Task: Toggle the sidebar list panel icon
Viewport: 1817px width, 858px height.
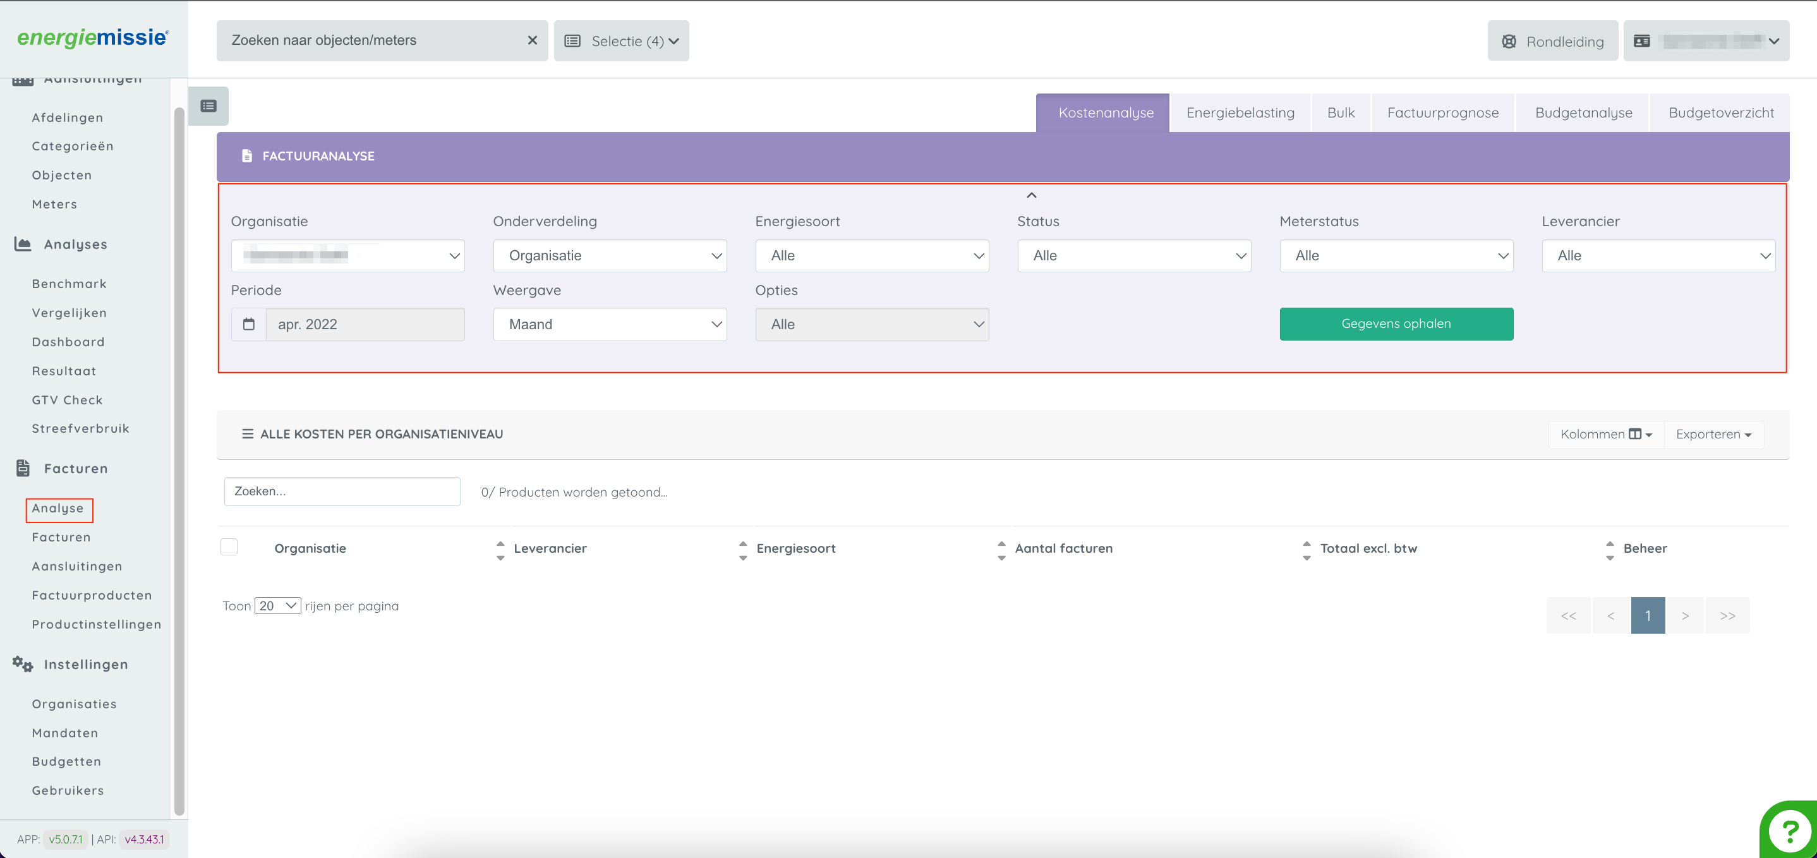Action: tap(208, 106)
